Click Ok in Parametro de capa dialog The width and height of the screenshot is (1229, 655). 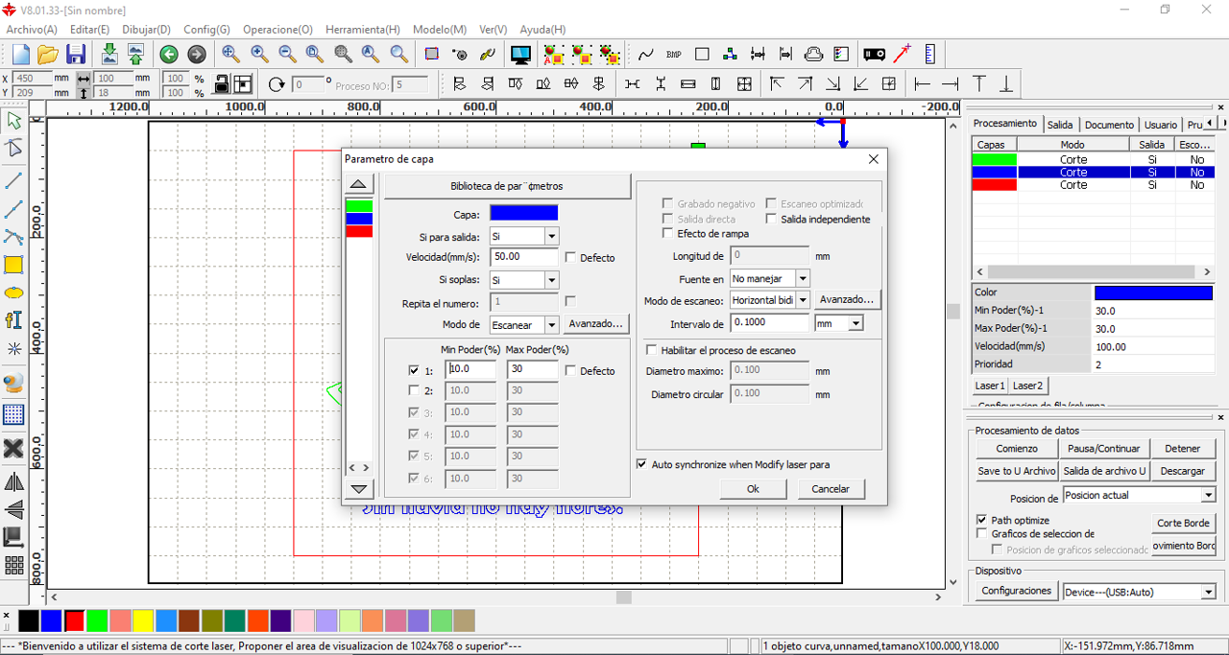[753, 489]
